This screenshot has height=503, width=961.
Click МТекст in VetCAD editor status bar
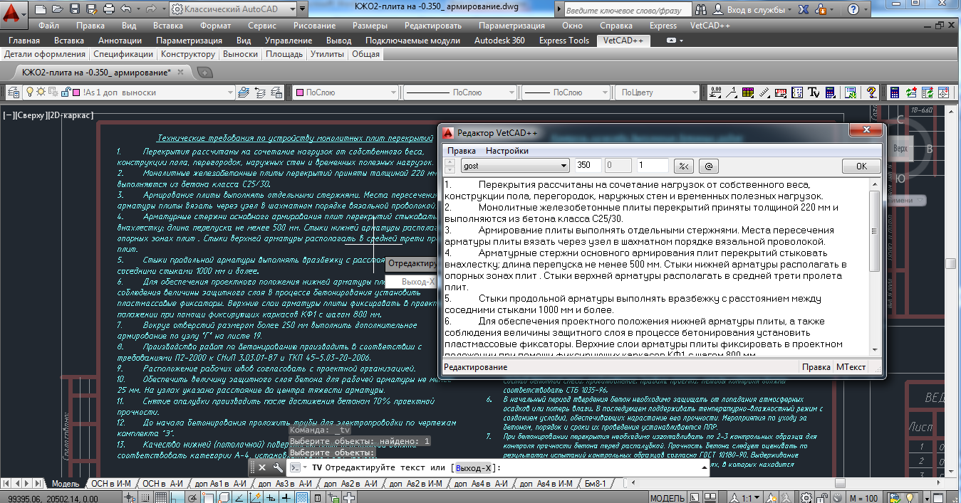click(x=851, y=367)
